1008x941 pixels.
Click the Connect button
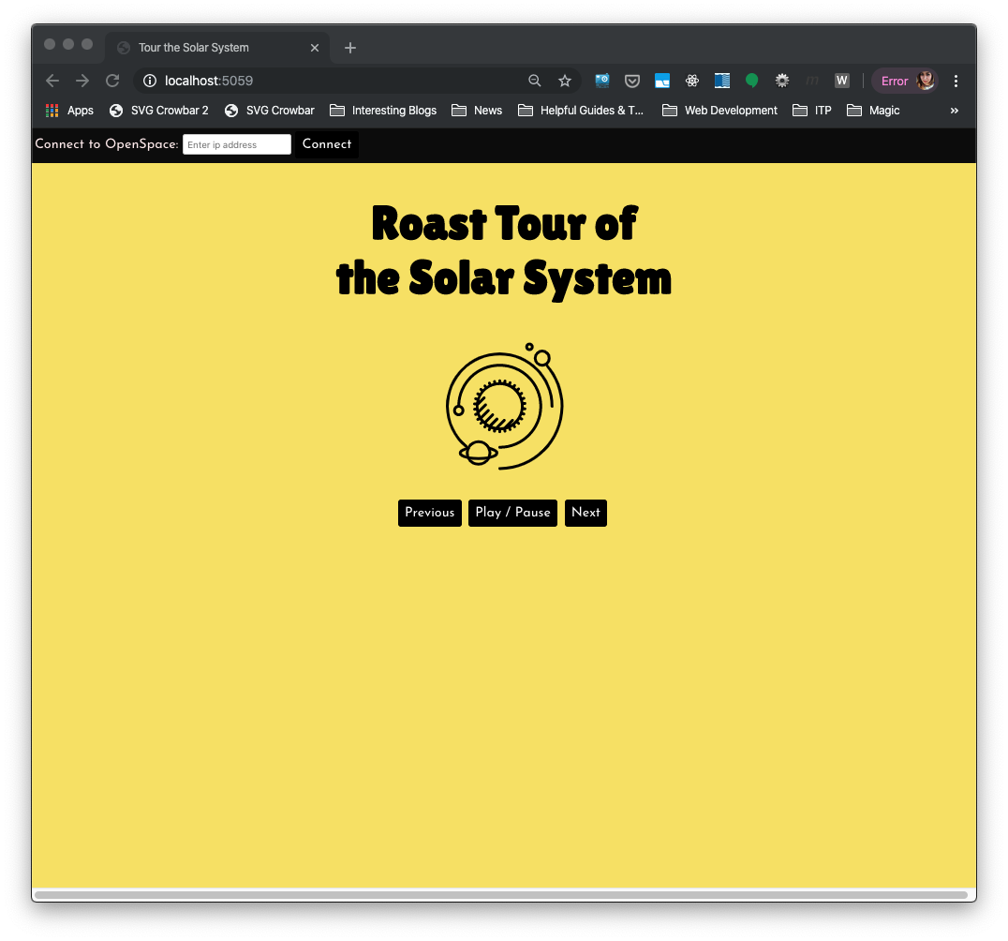point(327,144)
